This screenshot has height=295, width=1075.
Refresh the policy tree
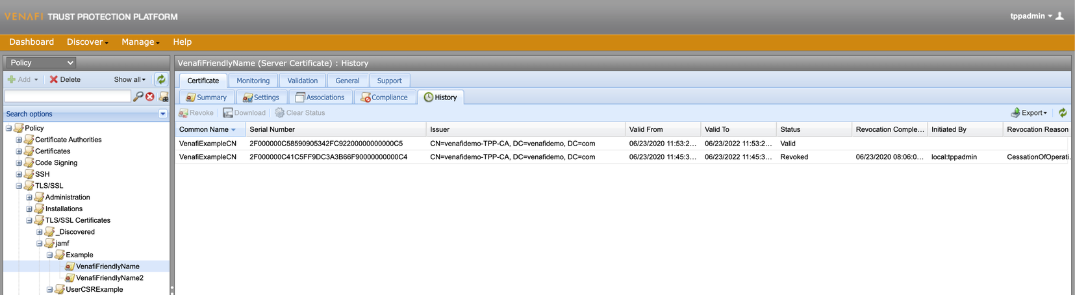click(x=161, y=79)
